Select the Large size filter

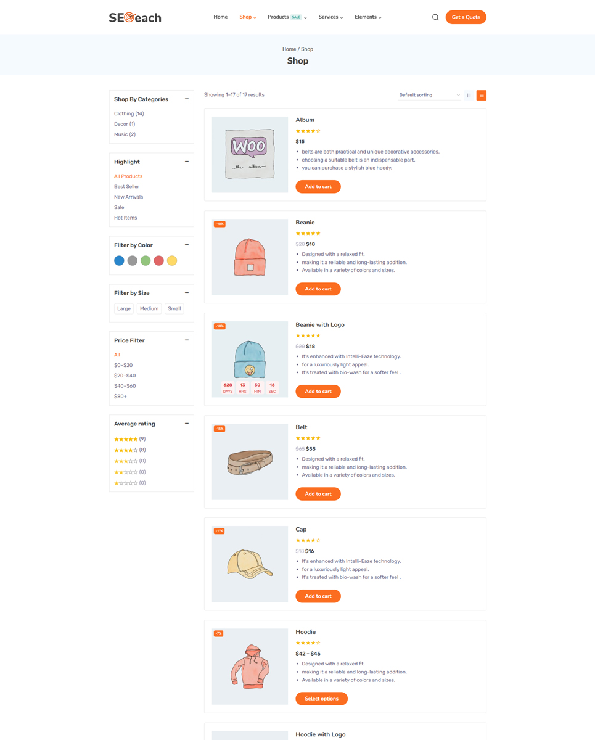(x=124, y=309)
